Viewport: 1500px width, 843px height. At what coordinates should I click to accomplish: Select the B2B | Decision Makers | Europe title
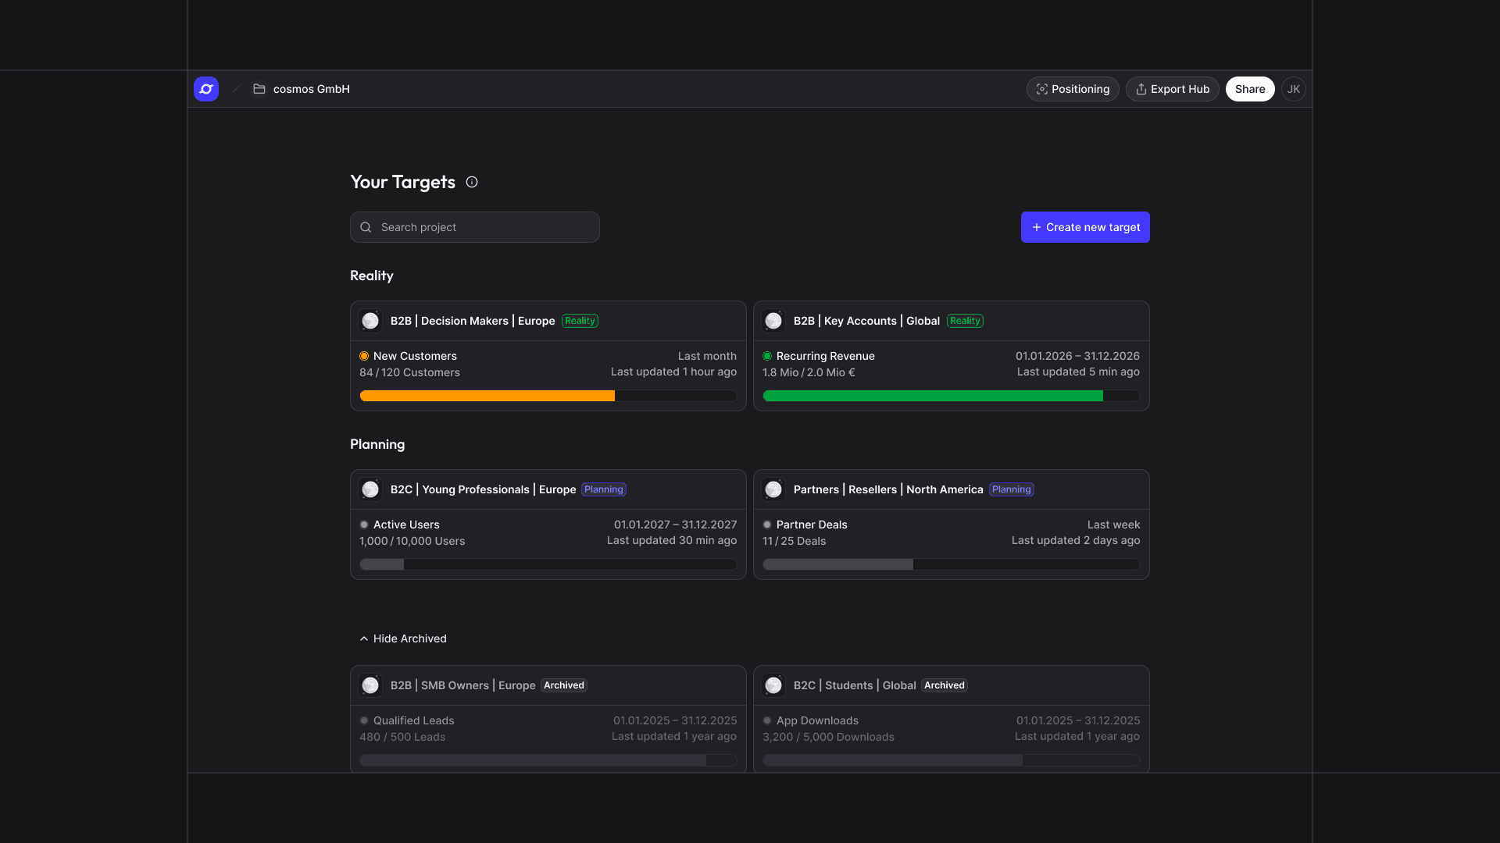[x=473, y=321]
